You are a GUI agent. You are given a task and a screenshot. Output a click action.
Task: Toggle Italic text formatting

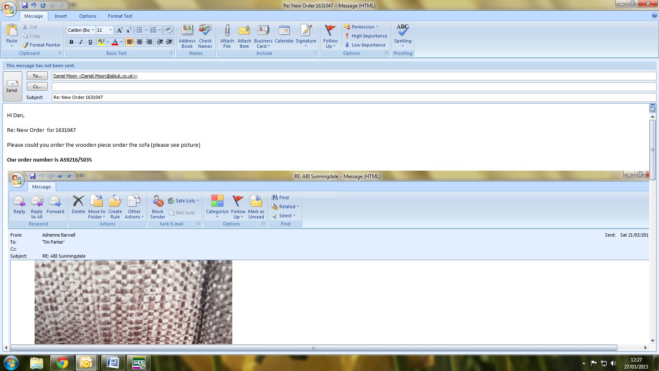point(81,42)
